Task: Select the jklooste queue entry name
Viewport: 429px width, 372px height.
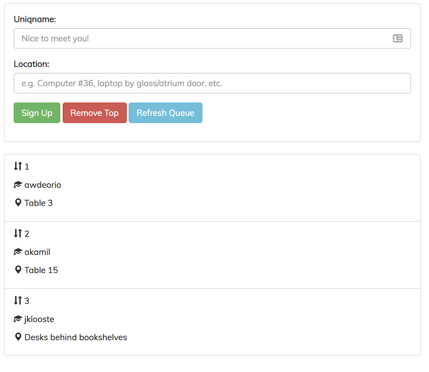Action: (39, 319)
